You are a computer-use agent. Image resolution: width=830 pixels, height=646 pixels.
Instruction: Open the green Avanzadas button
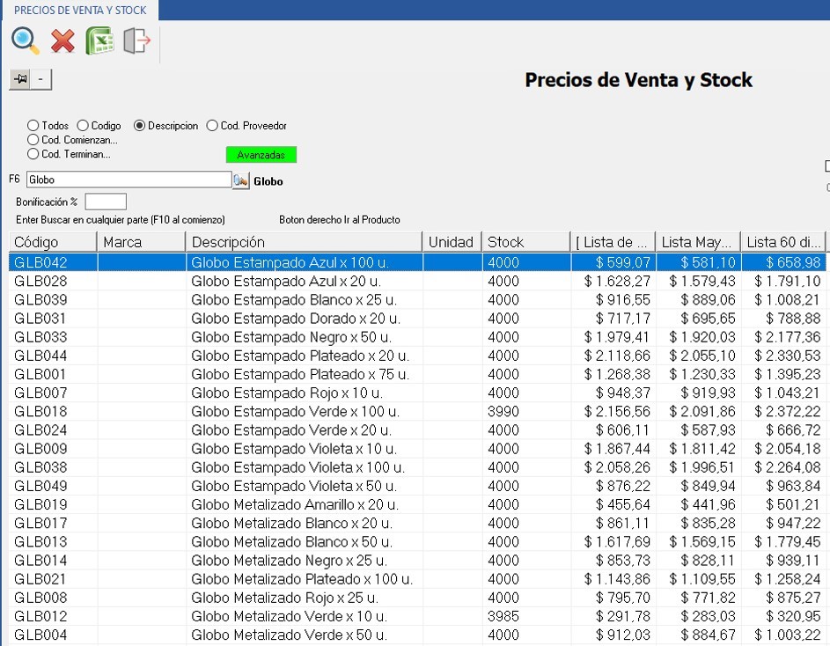coord(261,155)
